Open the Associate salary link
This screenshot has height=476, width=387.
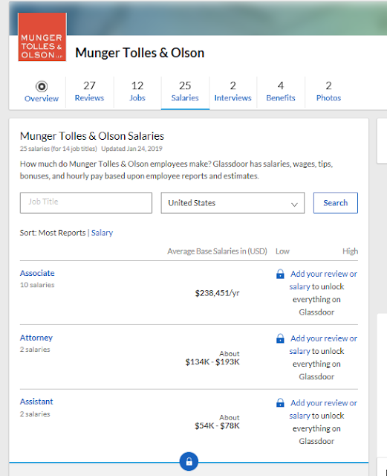(x=37, y=273)
